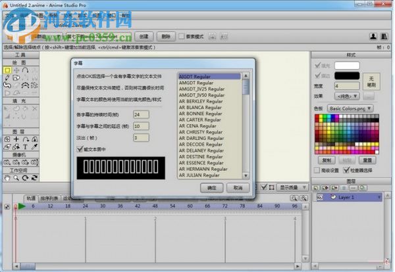The width and height of the screenshot is (395, 272).
Task: Toggle the checkmark left of 显示质量
Action: coord(263,187)
